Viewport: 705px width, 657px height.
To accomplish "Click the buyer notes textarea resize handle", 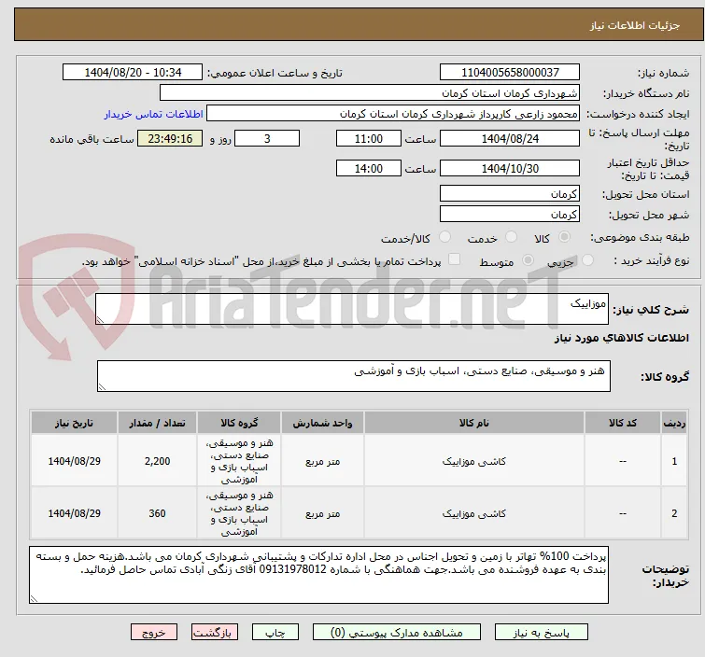I will coord(34,598).
